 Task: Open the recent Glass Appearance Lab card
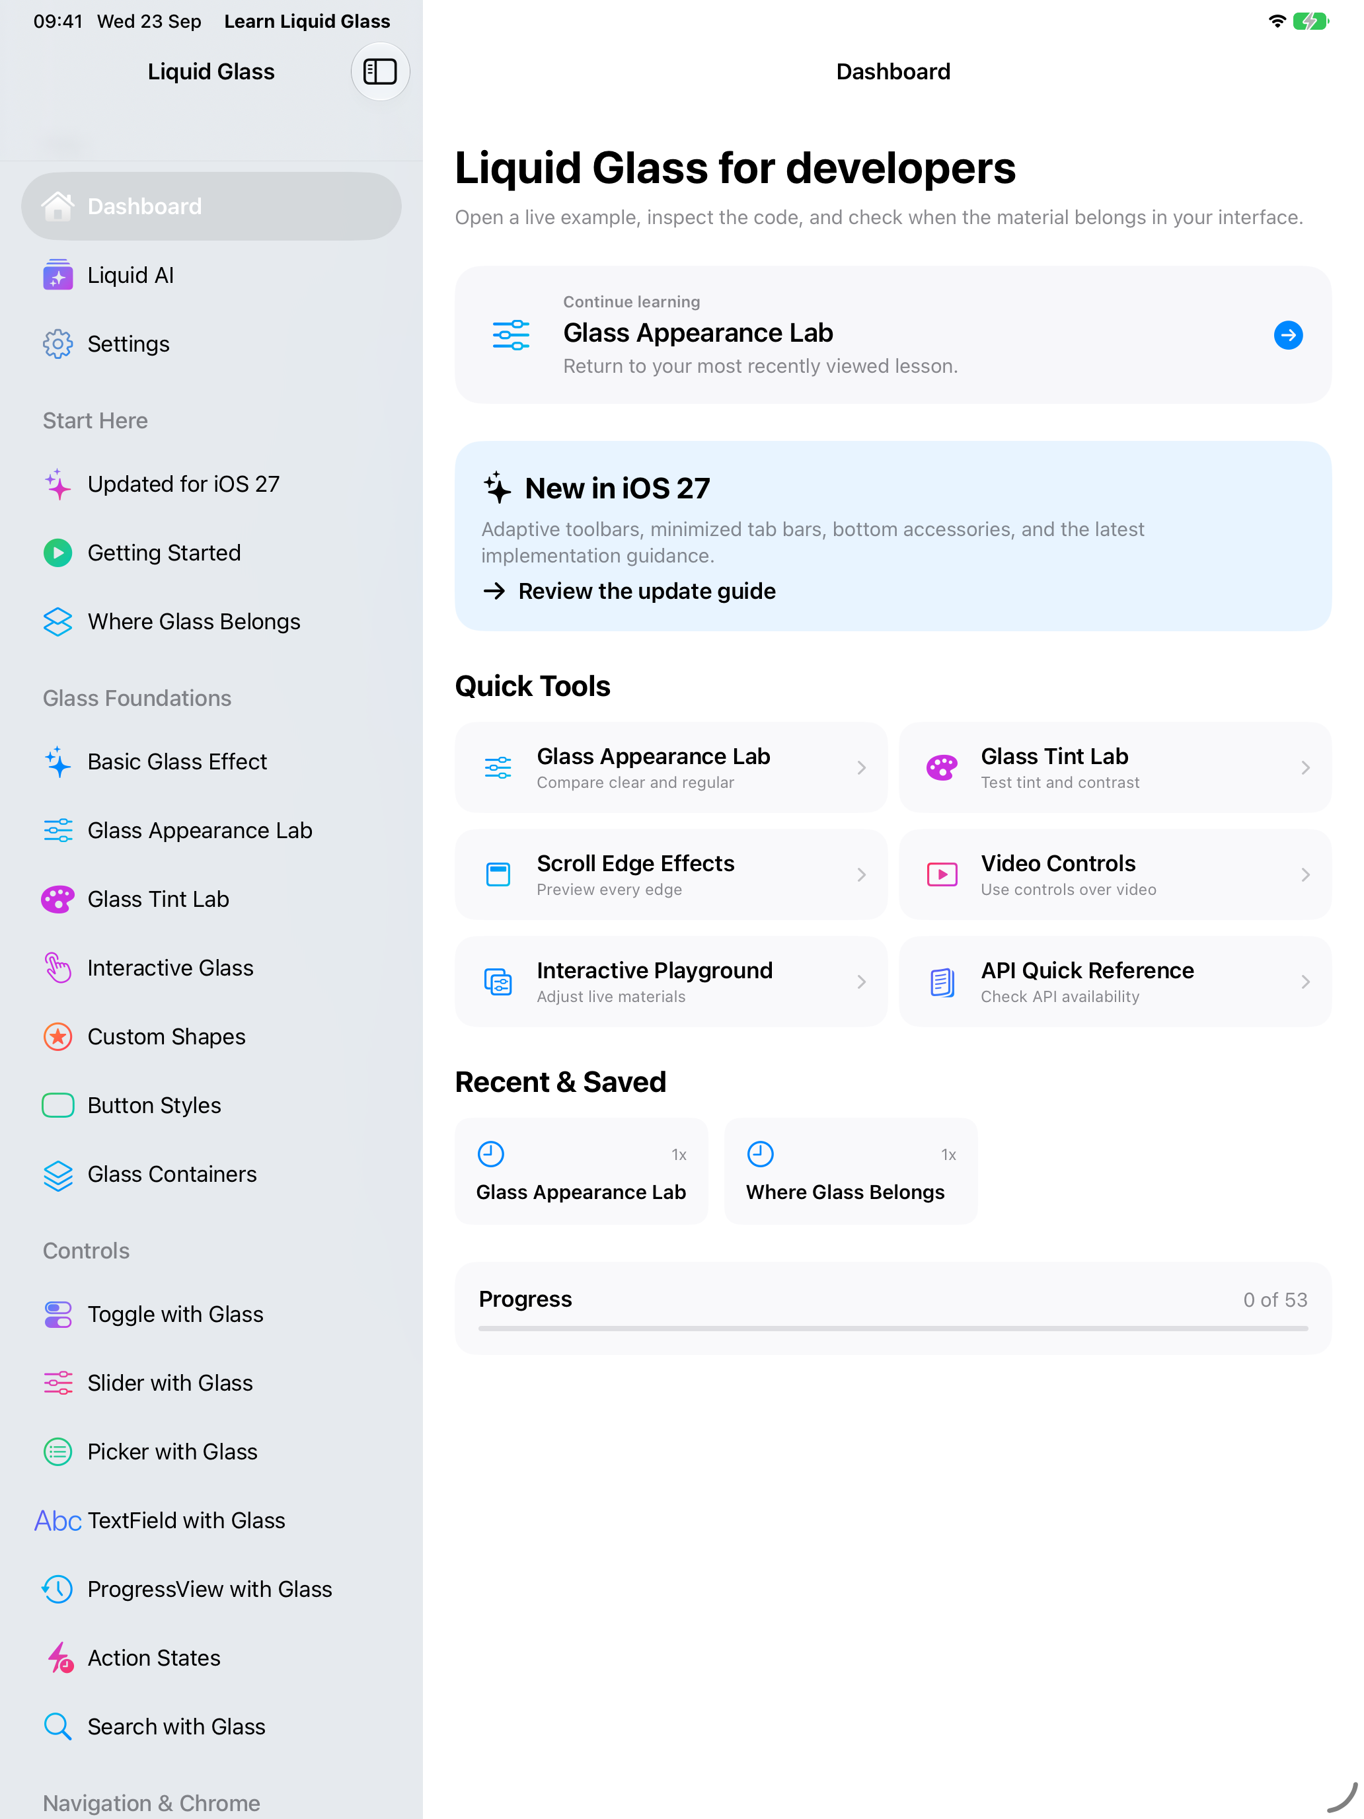582,1171
